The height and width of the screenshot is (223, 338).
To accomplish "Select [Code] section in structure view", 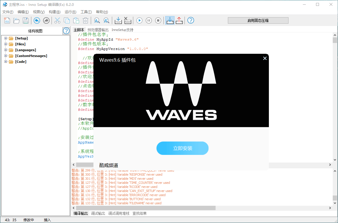I will [21, 61].
